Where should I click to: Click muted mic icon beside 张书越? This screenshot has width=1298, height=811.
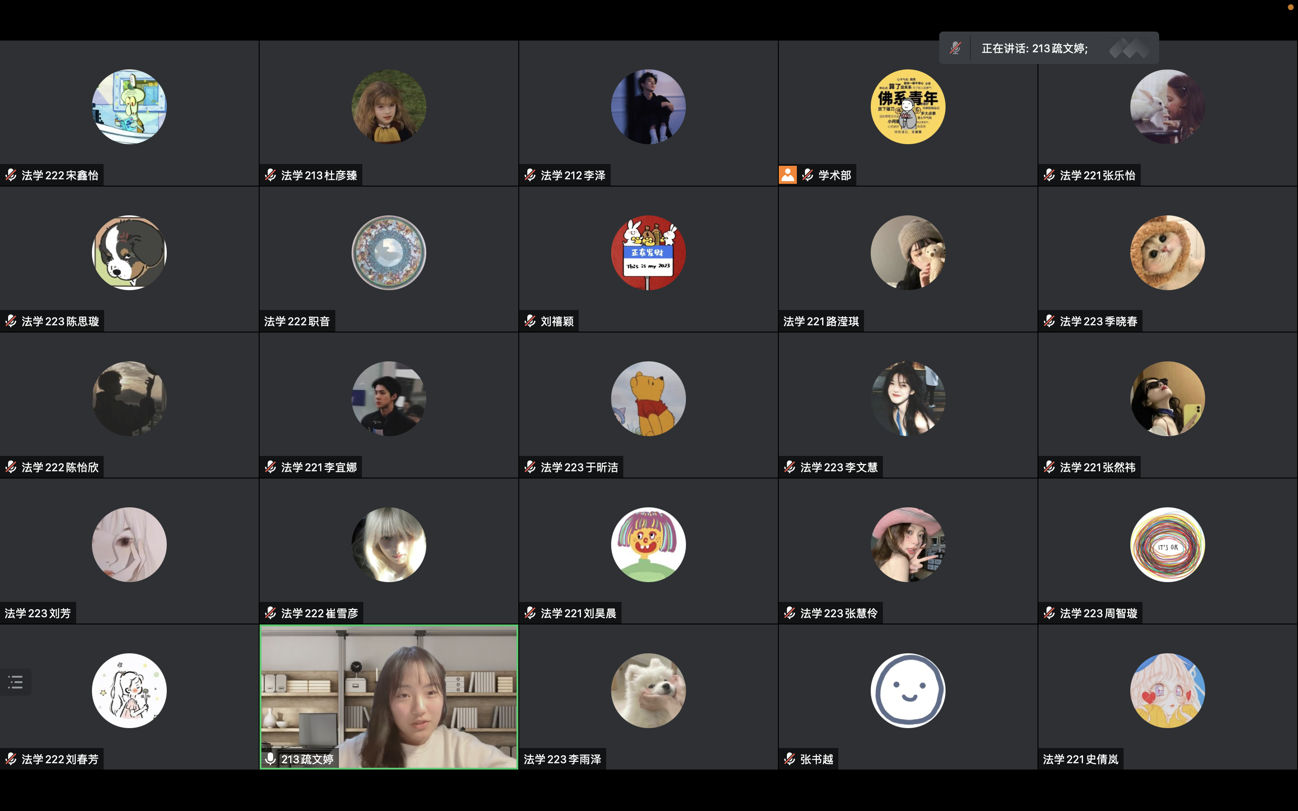790,758
